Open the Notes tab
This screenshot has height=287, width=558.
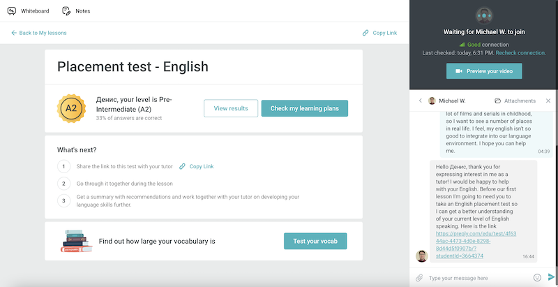point(76,11)
